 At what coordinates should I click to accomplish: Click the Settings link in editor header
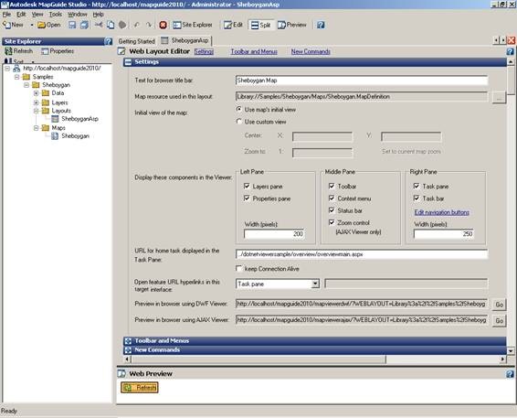click(204, 51)
